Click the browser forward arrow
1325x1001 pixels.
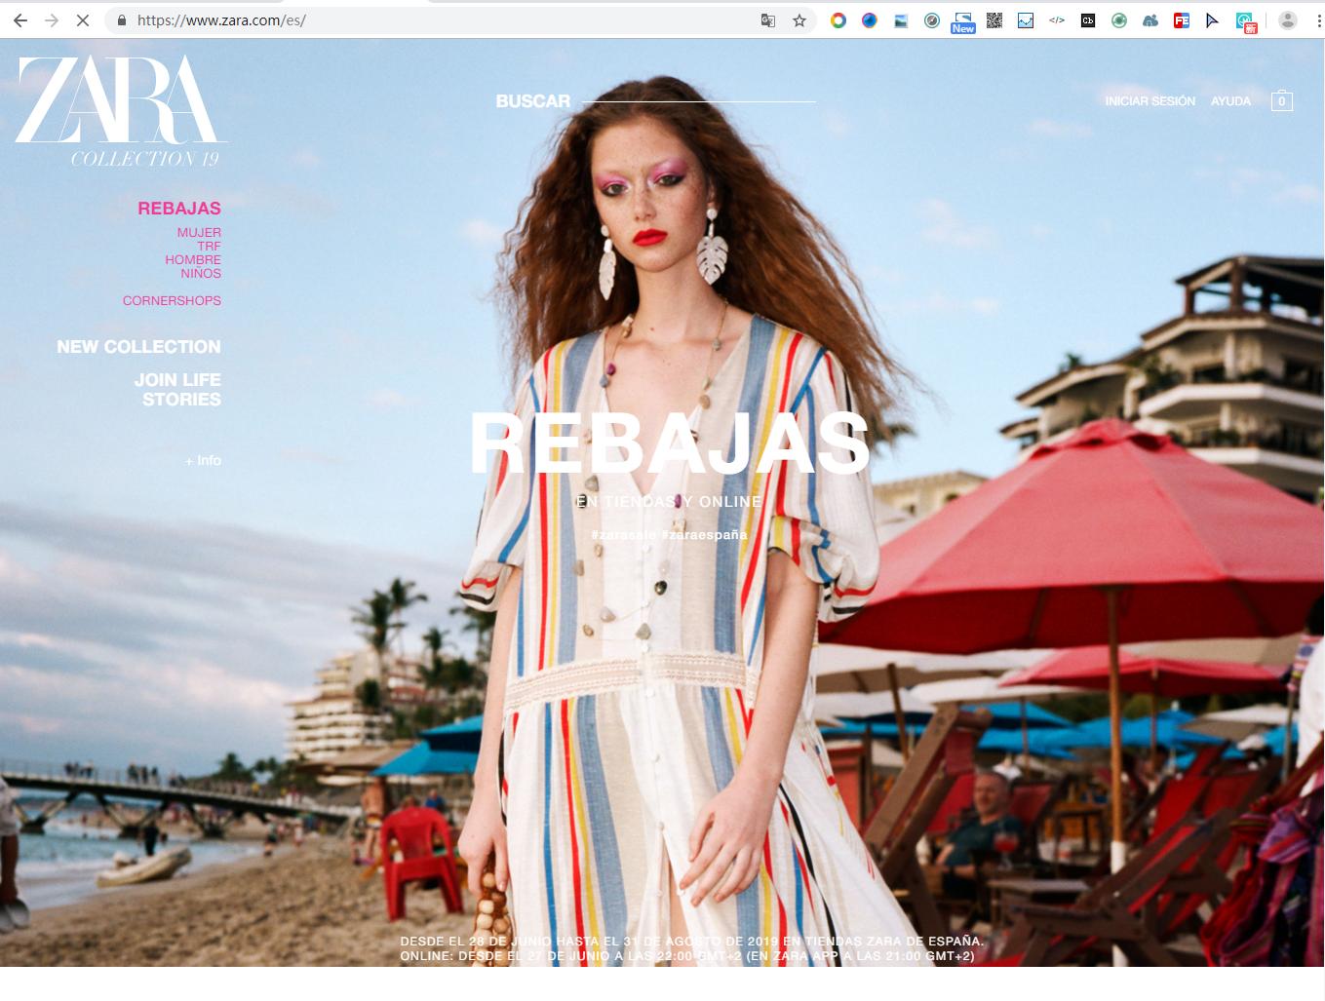(x=52, y=19)
